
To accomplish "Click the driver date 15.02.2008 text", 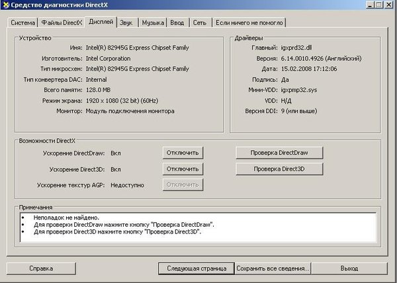I will [x=309, y=69].
